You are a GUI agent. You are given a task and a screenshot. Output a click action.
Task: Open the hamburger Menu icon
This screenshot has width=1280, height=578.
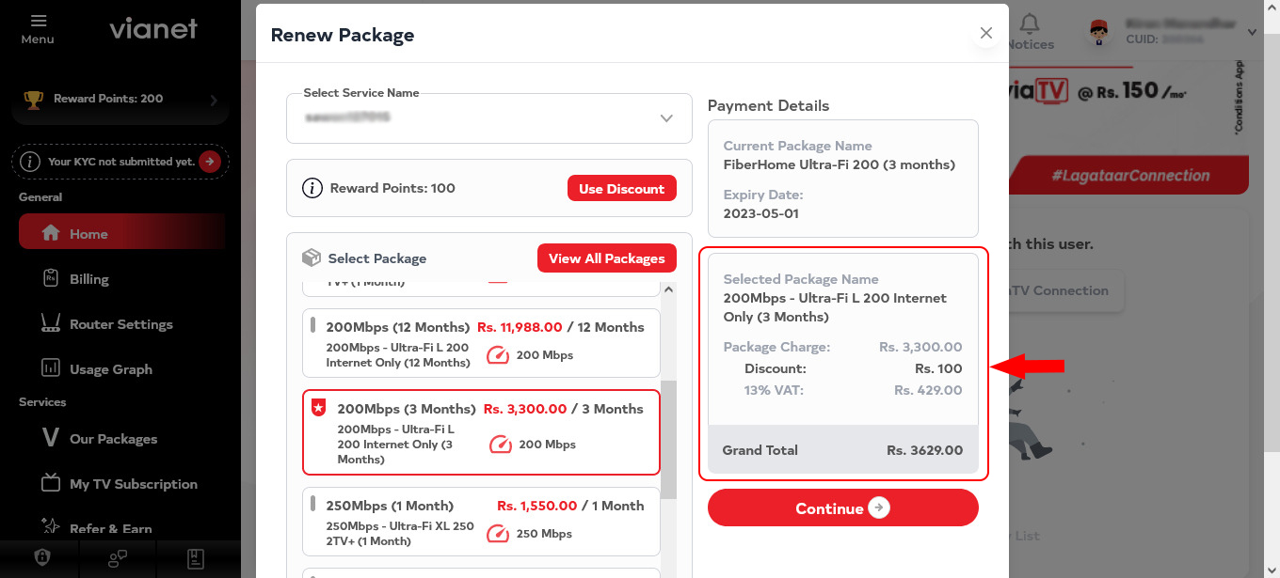[x=38, y=21]
